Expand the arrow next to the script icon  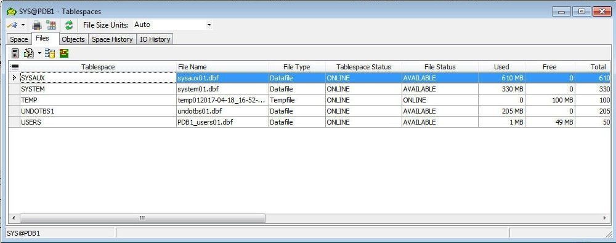[39, 53]
